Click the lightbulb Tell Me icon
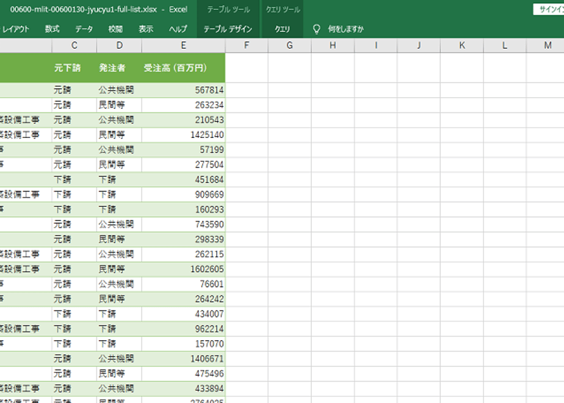The image size is (564, 403). point(317,29)
